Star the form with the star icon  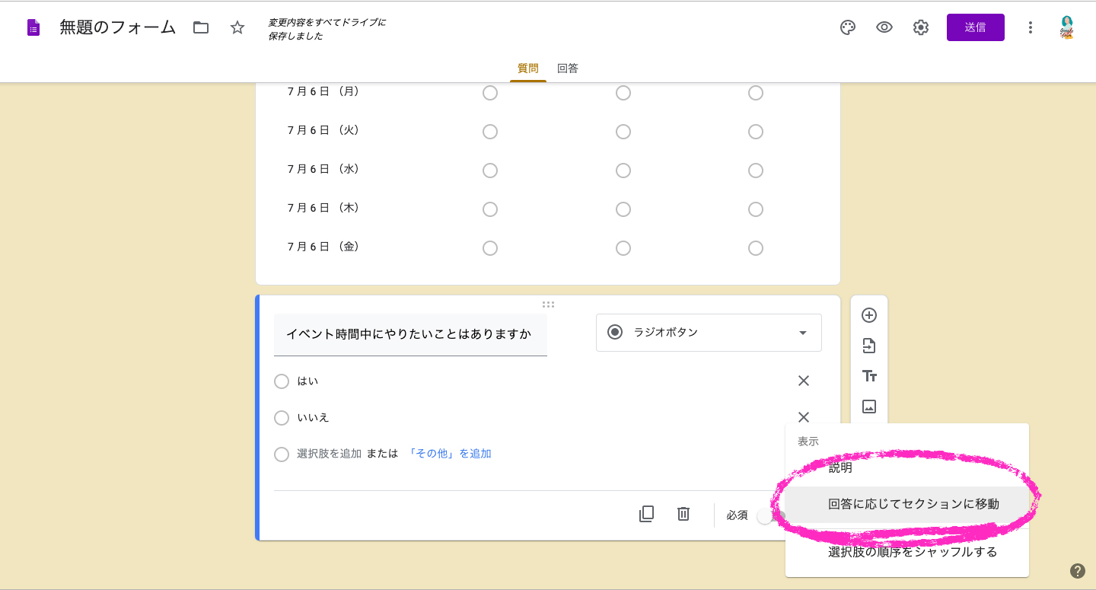click(x=237, y=27)
